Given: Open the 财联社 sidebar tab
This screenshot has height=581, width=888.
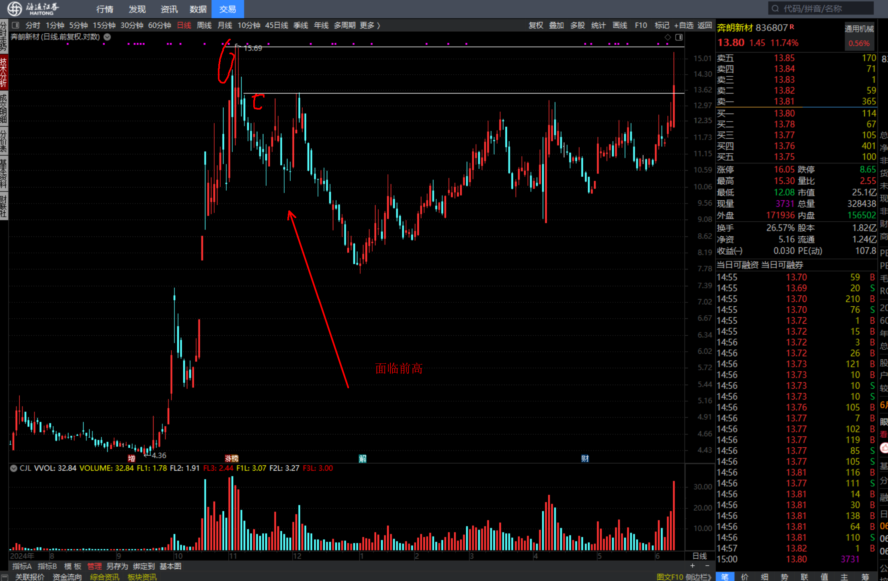Looking at the screenshot, I should coord(4,206).
